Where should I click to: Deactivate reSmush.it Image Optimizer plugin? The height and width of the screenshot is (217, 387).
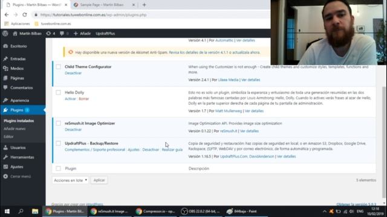[x=73, y=130]
